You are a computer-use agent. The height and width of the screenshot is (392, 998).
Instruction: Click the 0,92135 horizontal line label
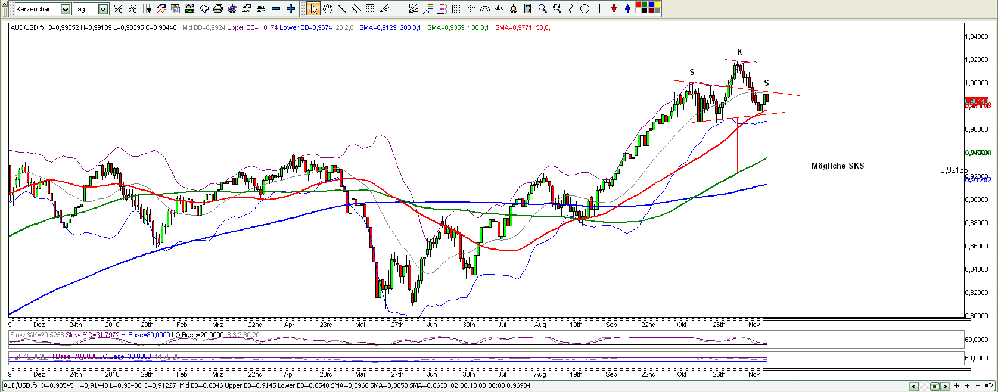coord(953,170)
